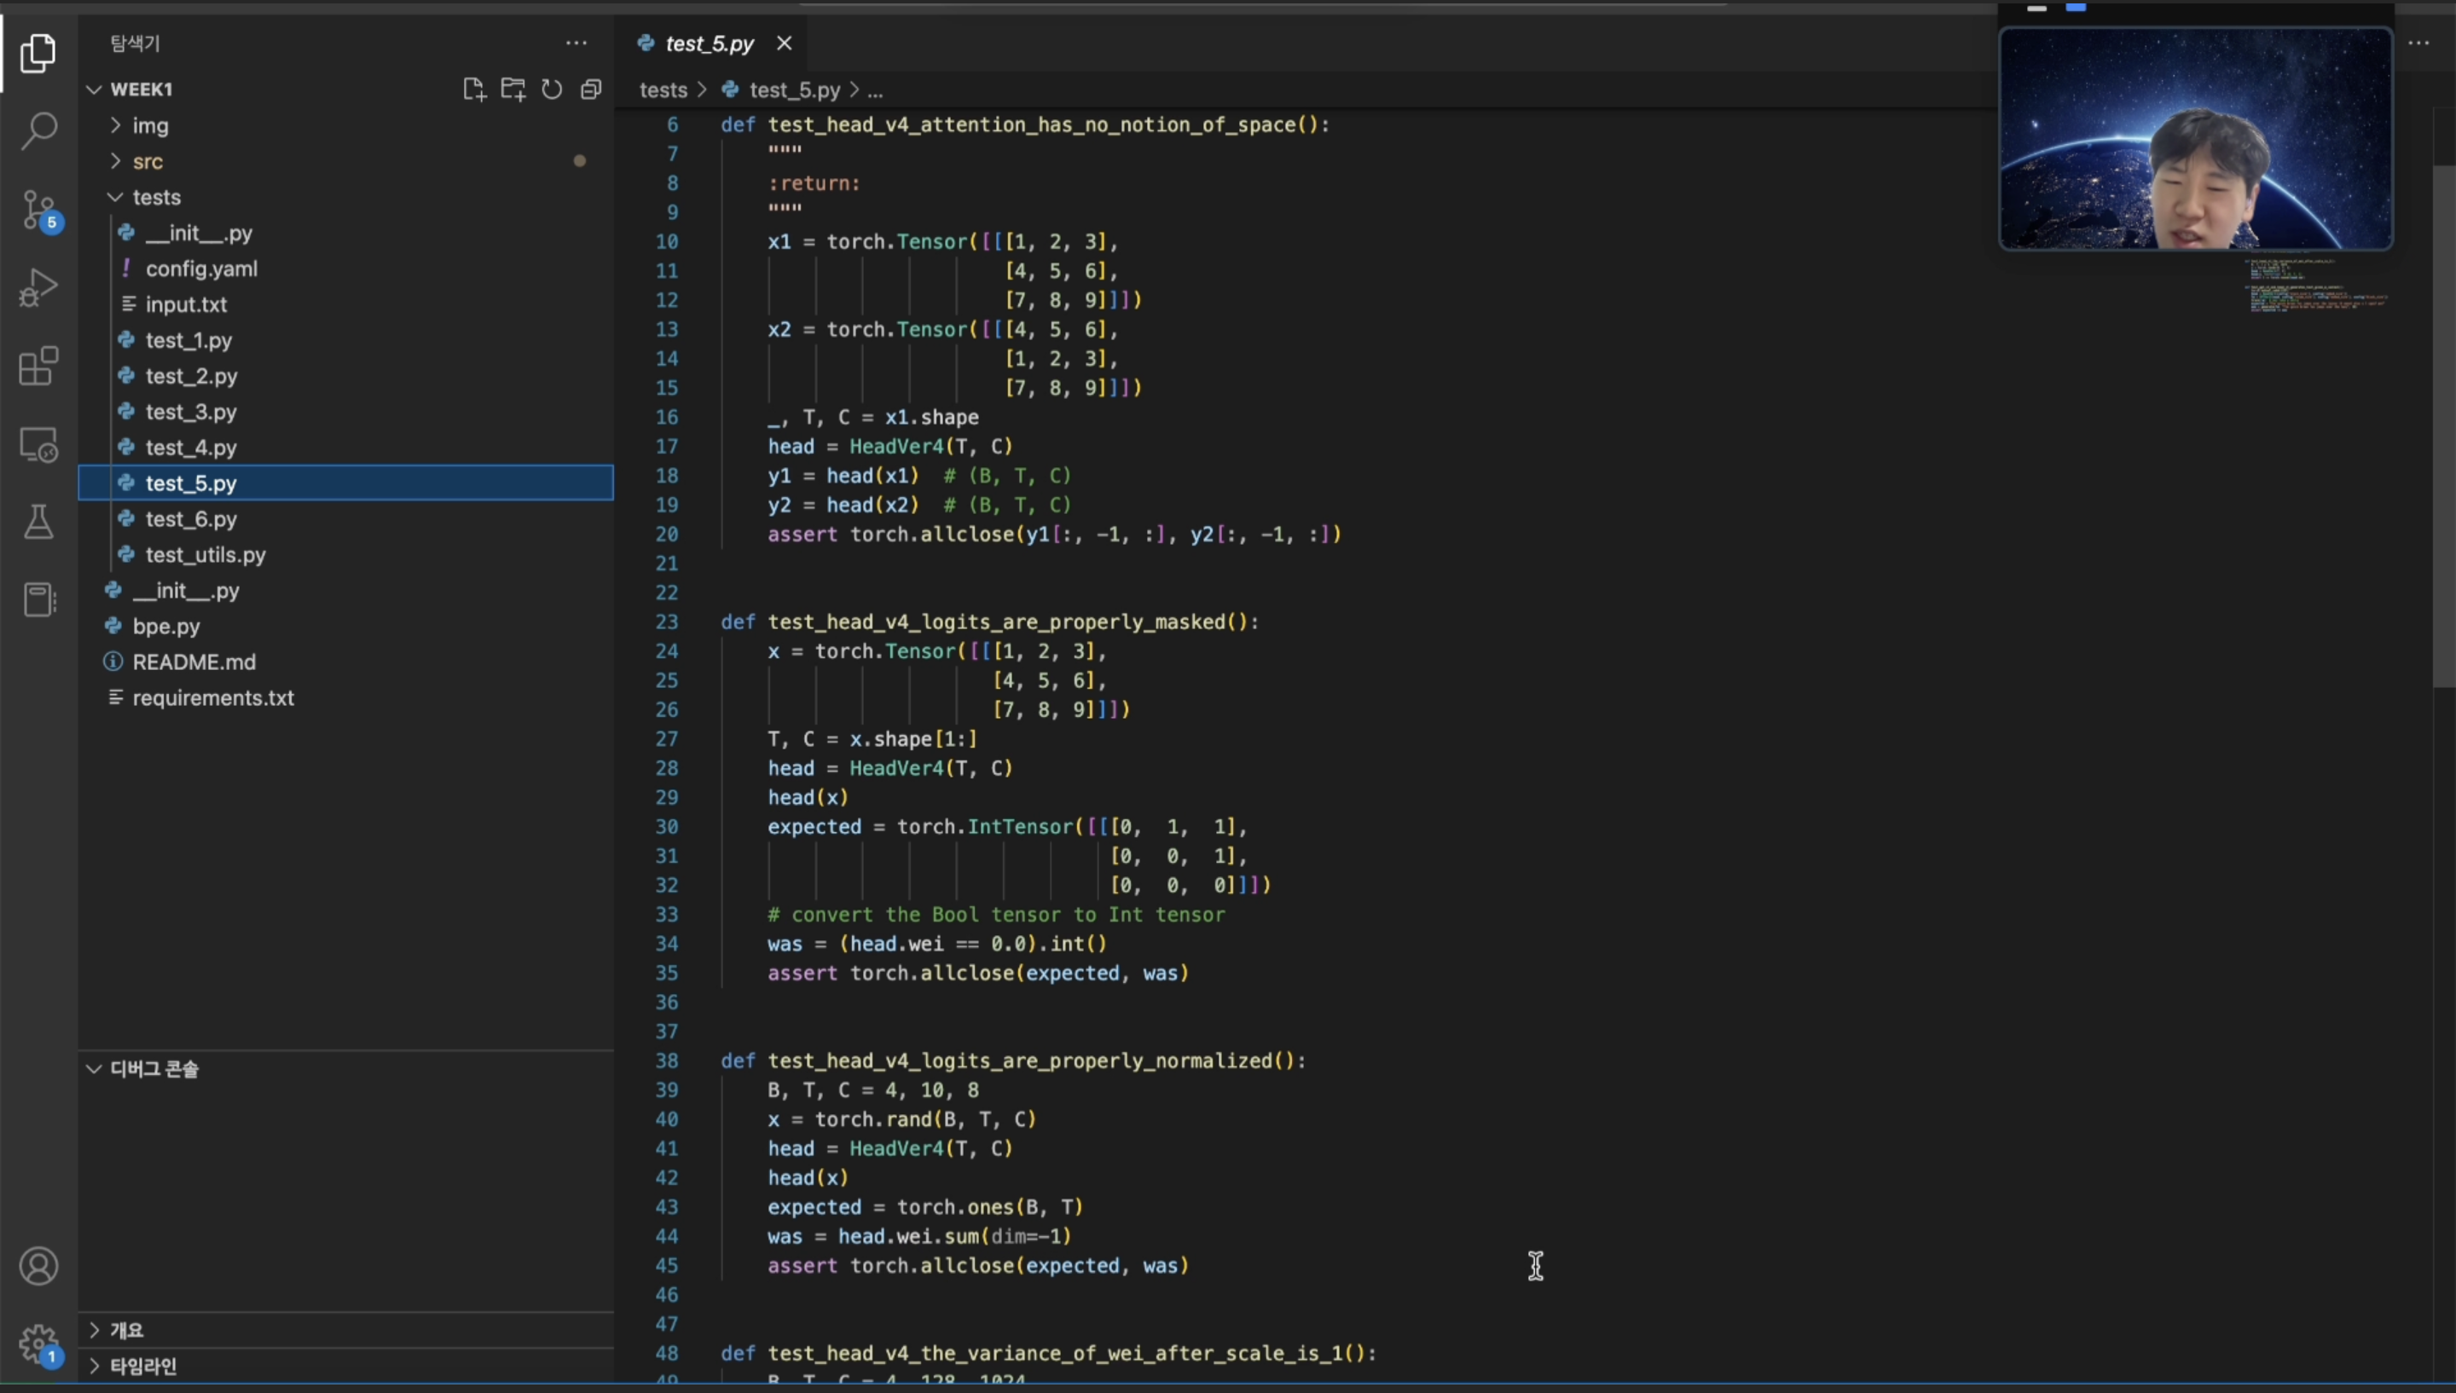Screen dimensions: 2456x1393
Task: Open Remote Explorer icon in activity bar
Action: point(38,445)
